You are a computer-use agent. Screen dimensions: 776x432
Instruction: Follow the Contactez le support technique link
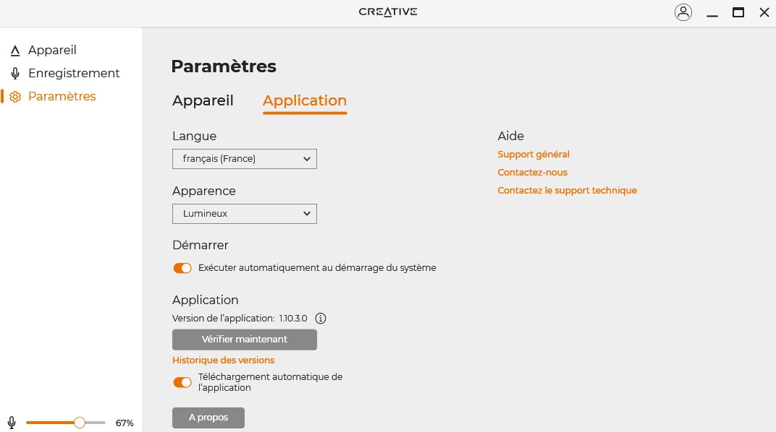[x=567, y=191]
